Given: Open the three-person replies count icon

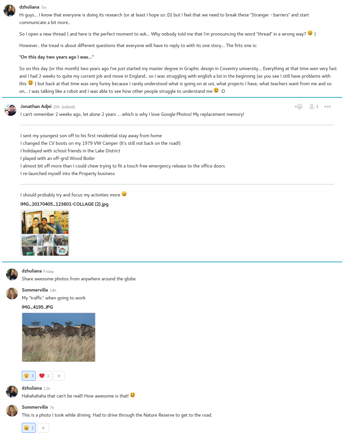Looking at the screenshot, I should pos(314,107).
